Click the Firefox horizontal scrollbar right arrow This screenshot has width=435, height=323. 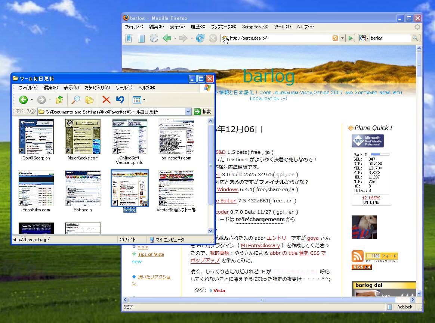click(x=413, y=299)
